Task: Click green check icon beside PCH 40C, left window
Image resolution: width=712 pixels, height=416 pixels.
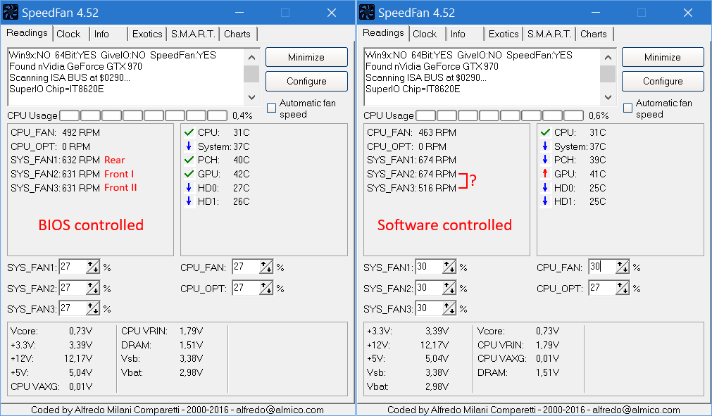Action: tap(189, 160)
